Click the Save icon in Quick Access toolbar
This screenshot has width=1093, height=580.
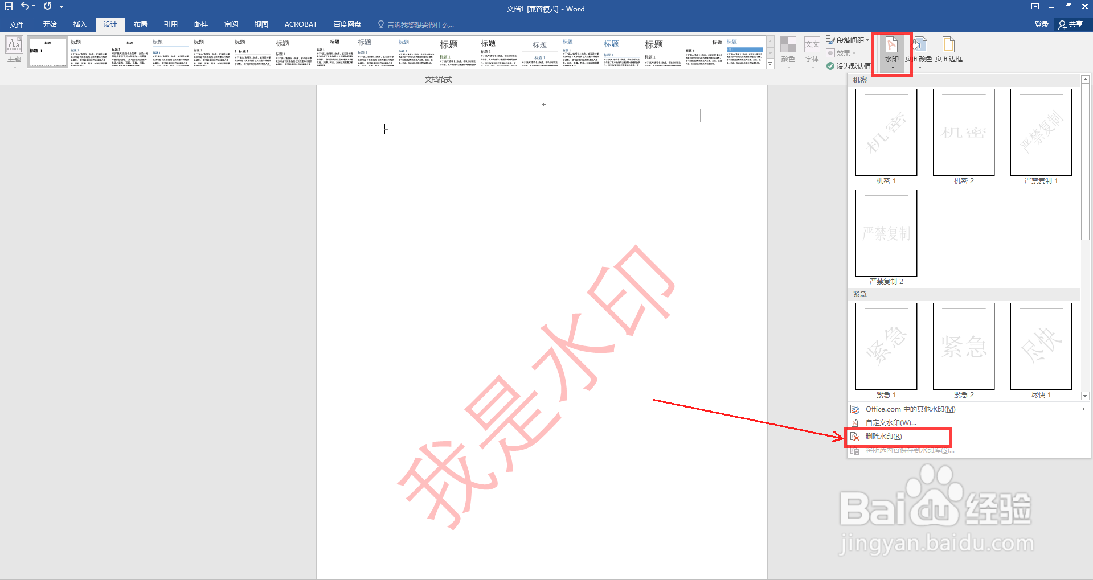(x=7, y=6)
